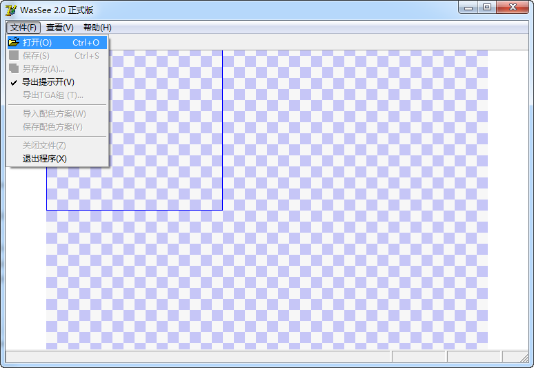Open the 查看(V) menu

point(59,28)
